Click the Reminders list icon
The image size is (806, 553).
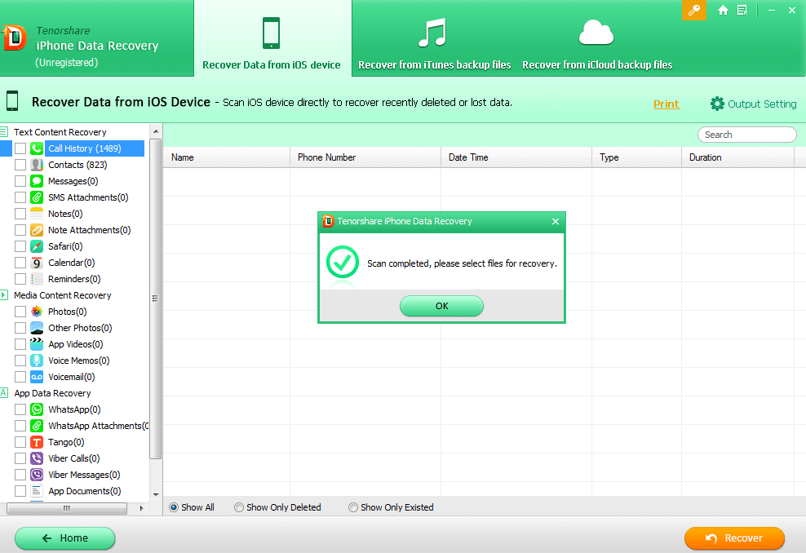(37, 279)
